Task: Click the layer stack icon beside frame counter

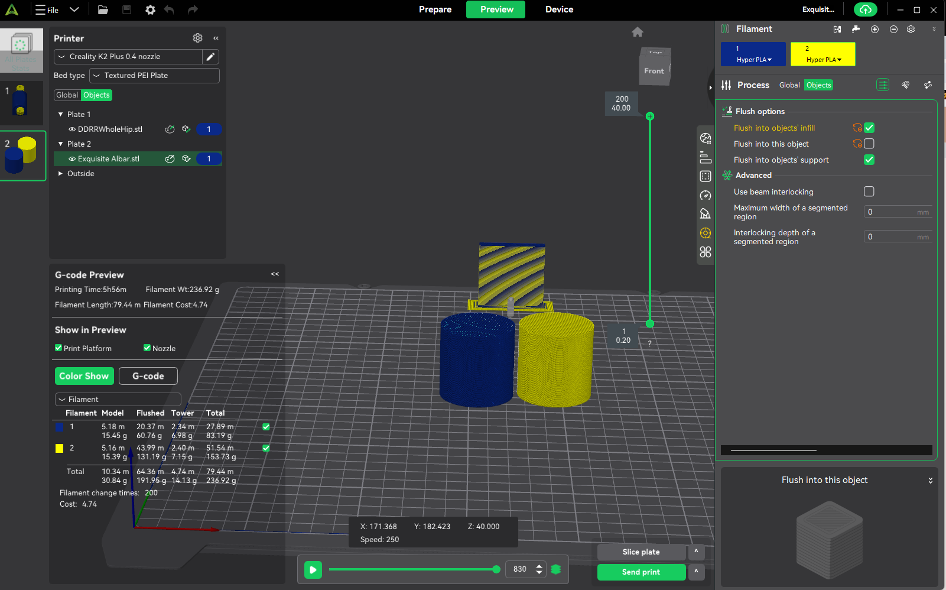Action: (x=556, y=569)
